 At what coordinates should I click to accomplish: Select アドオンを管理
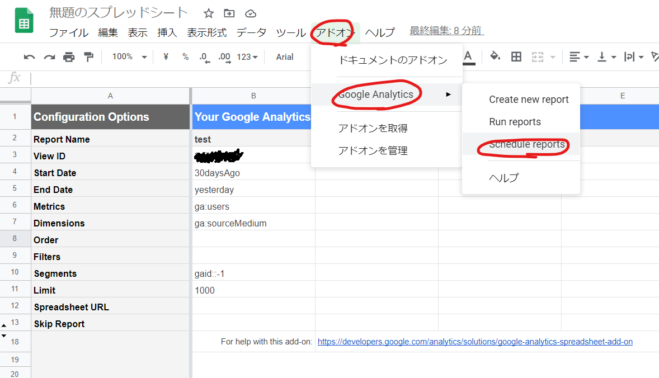click(x=373, y=150)
